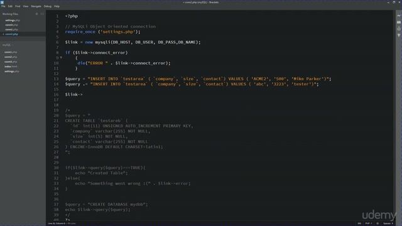
Task: Click the linting status indicator in status bar
Action: click(378, 223)
